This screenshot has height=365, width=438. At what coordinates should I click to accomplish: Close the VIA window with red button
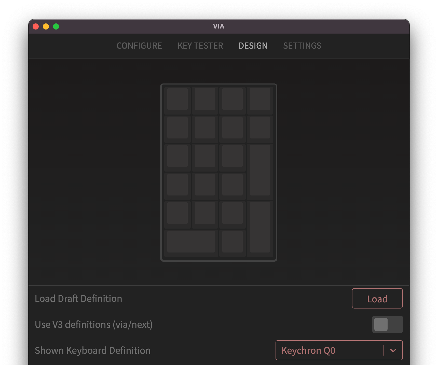[x=36, y=26]
